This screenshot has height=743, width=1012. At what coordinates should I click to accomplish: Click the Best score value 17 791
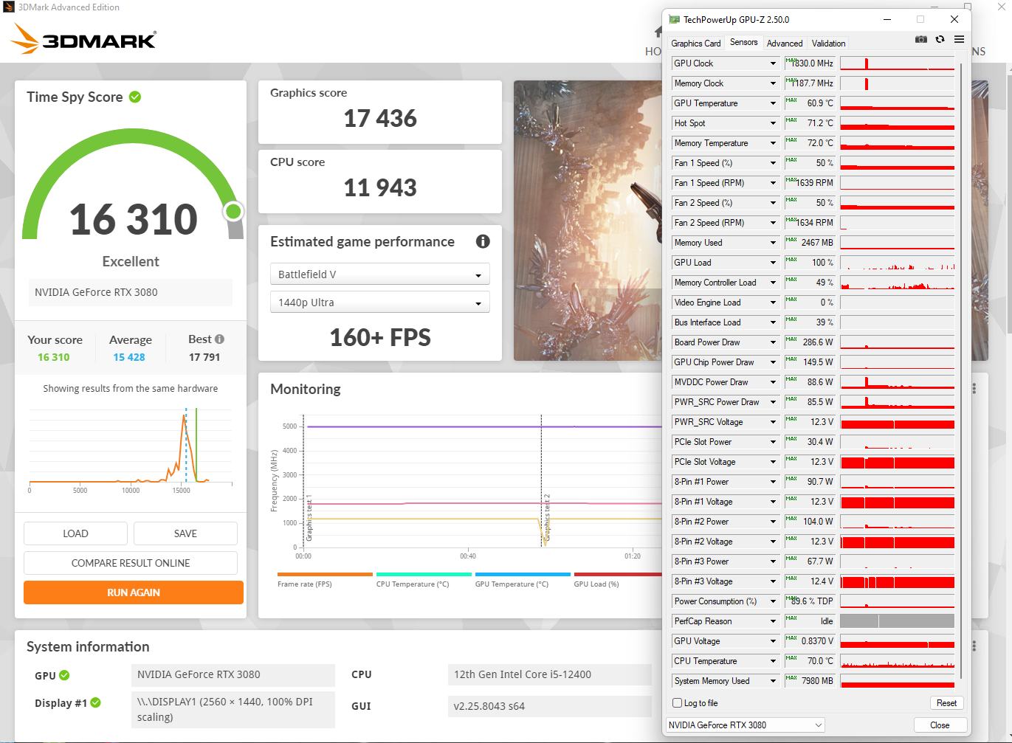pyautogui.click(x=204, y=357)
